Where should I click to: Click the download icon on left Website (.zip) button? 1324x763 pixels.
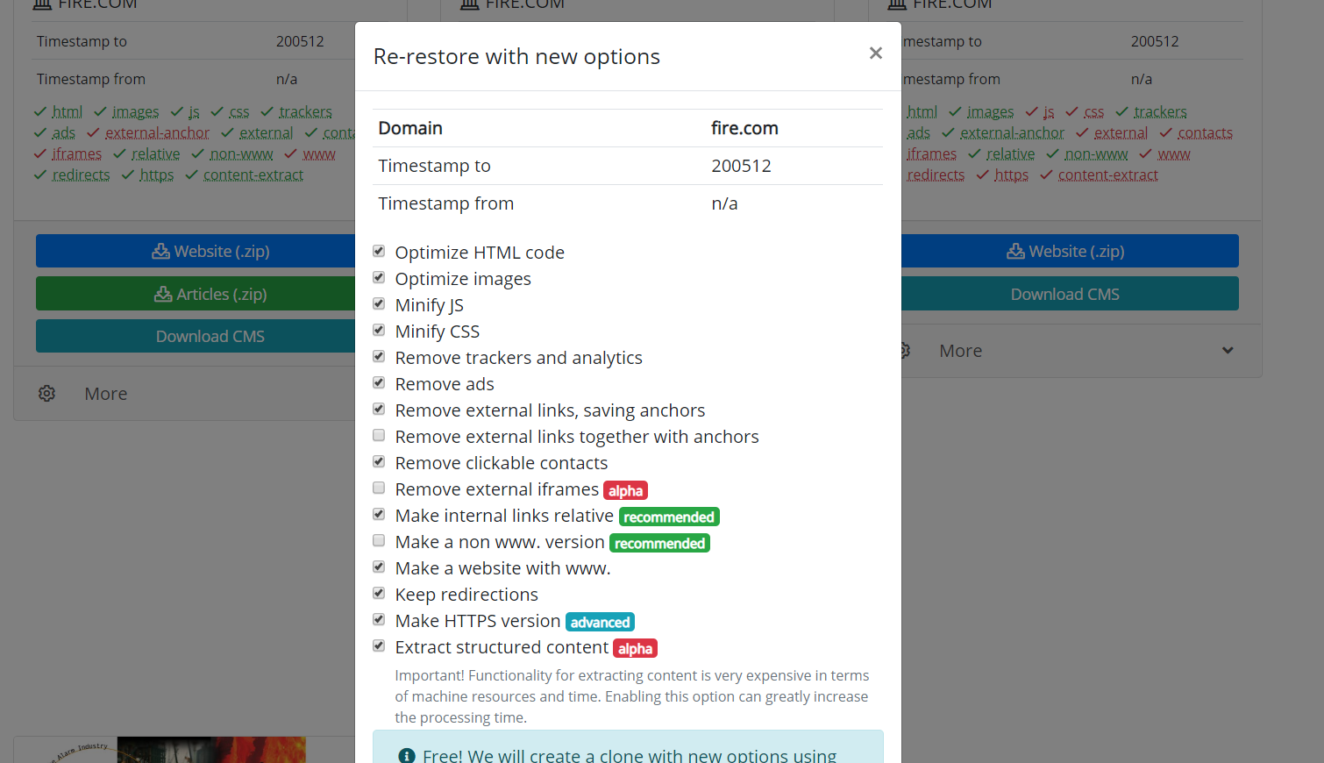pyautogui.click(x=160, y=252)
